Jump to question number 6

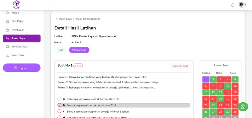click(x=206, y=86)
